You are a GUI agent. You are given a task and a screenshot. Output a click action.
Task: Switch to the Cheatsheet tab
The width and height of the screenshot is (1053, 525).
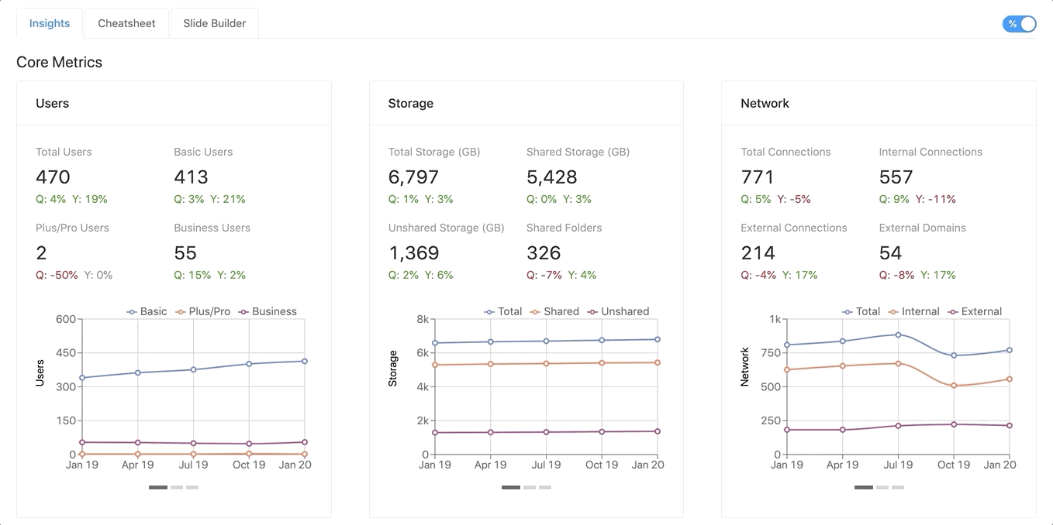point(126,23)
